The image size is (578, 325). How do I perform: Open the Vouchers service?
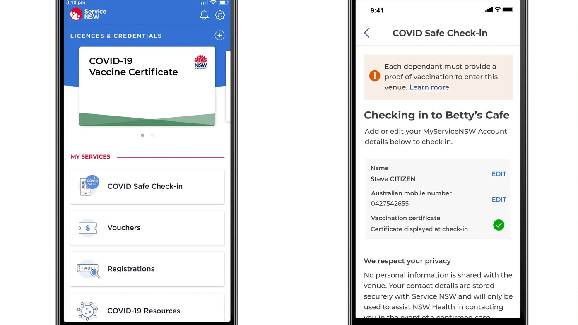pyautogui.click(x=147, y=228)
